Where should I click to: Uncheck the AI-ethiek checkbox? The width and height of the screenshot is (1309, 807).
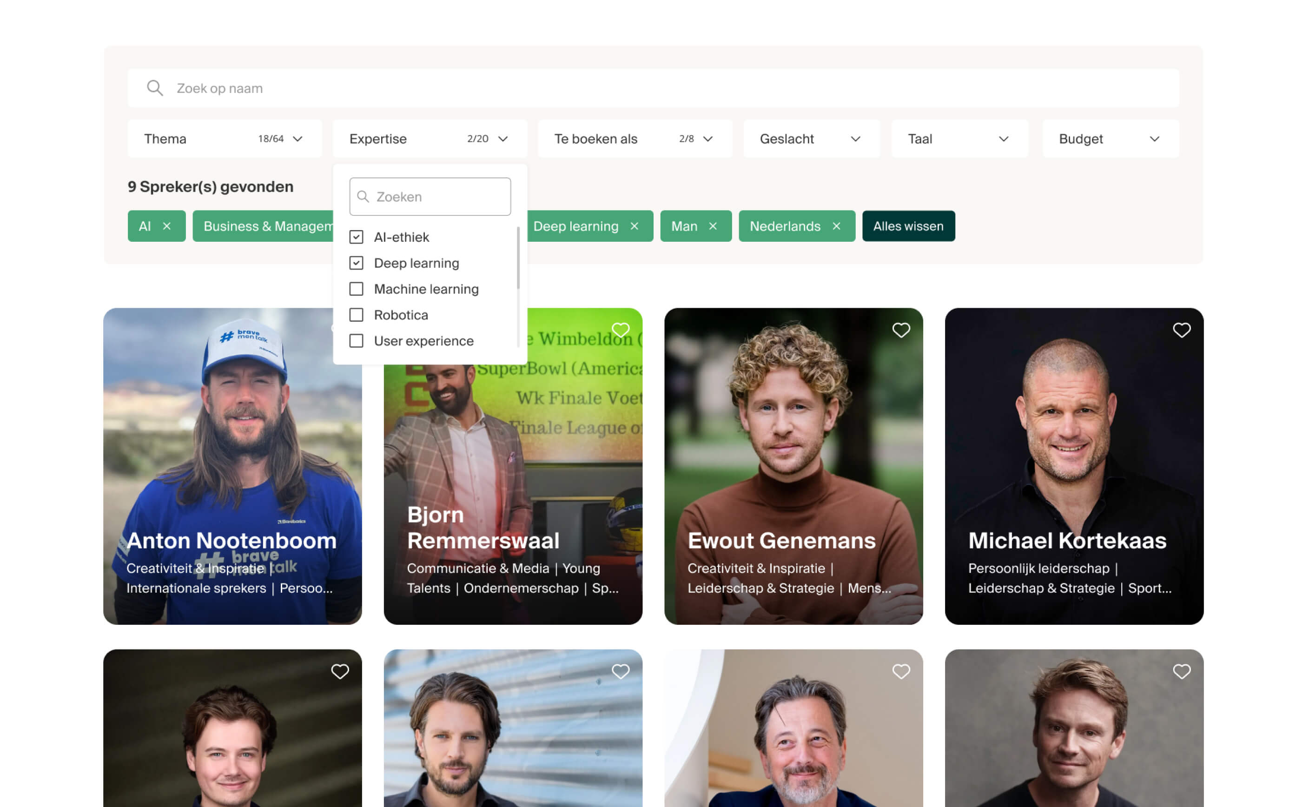(x=356, y=237)
